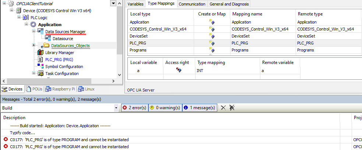Image resolution: width=362 pixels, height=150 pixels.
Task: Open PLC_PRG (PRG) in the device tree
Action: [x=59, y=60]
